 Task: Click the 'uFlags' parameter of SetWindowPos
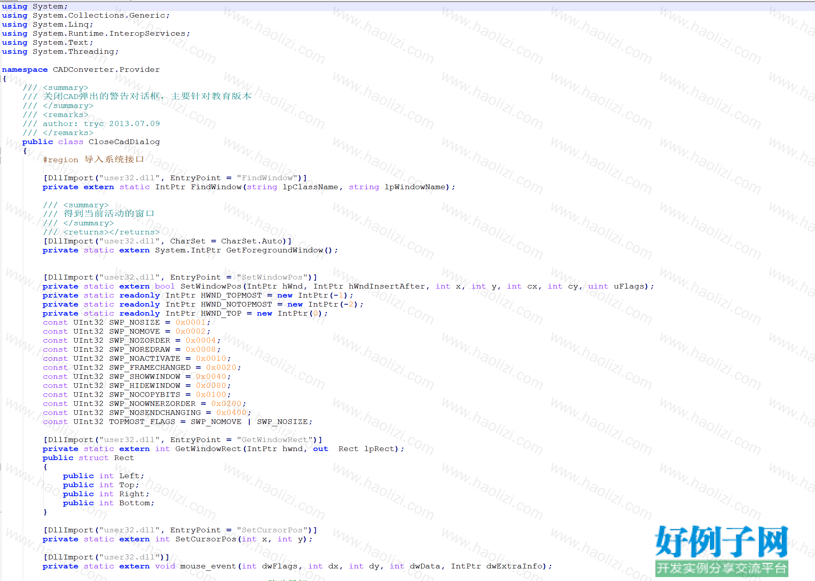(x=629, y=286)
